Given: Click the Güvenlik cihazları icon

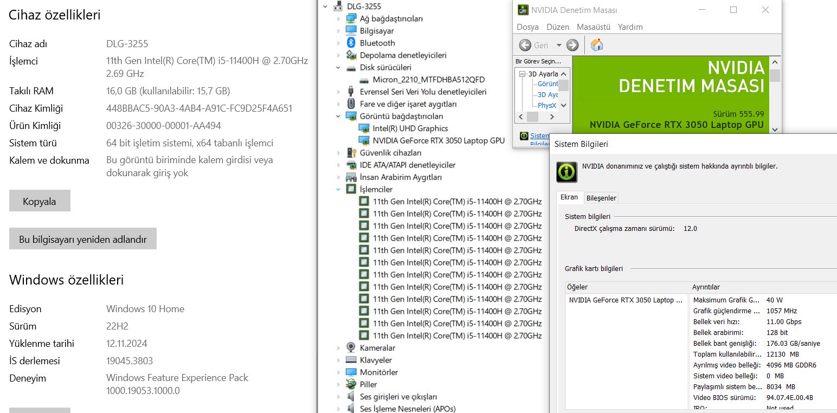Looking at the screenshot, I should coord(351,153).
